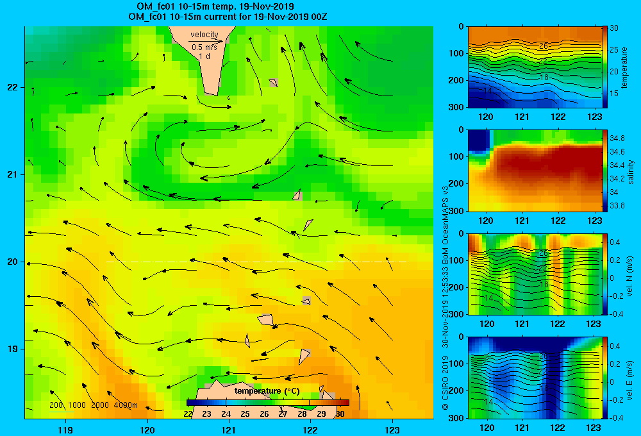Image resolution: width=641 pixels, height=436 pixels.
Task: Click the '-0.4' tick on the vel. N colorbar
Action: pyautogui.click(x=615, y=314)
